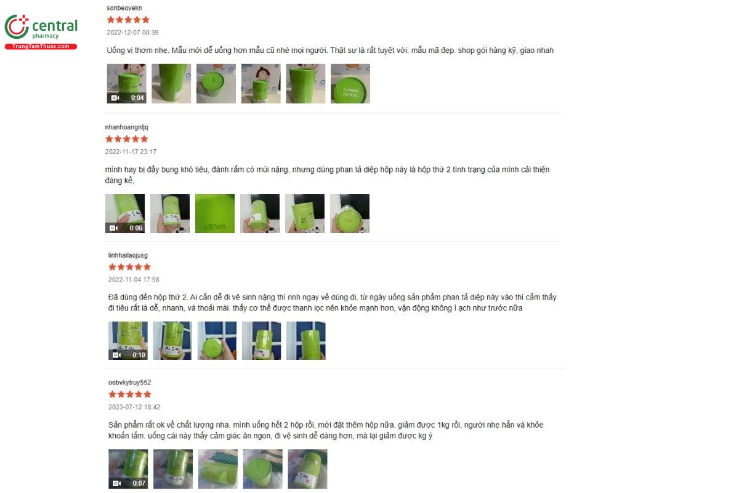Open the third photo in nhanhoangnljq's review
Screen dimensions: 739x493
point(215,213)
